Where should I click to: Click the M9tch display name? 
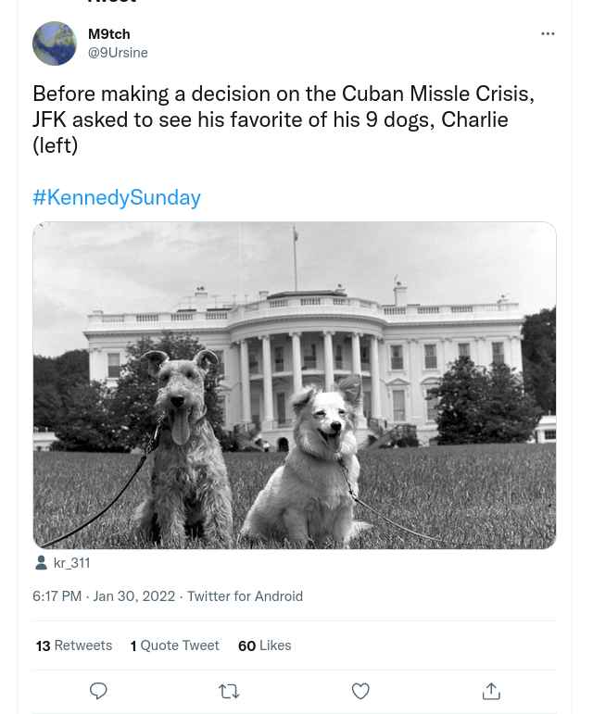click(108, 34)
